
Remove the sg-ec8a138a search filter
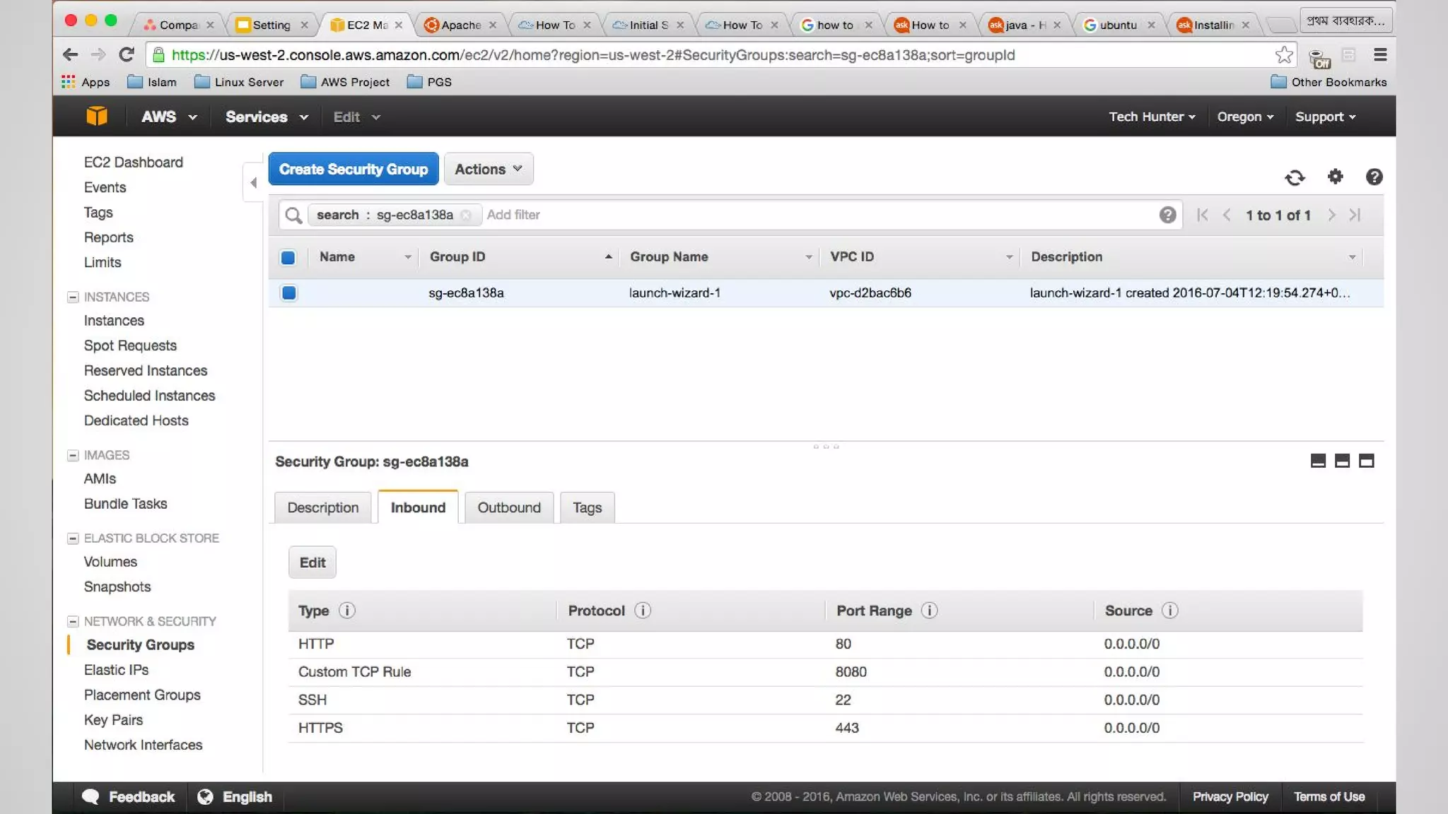pos(466,216)
